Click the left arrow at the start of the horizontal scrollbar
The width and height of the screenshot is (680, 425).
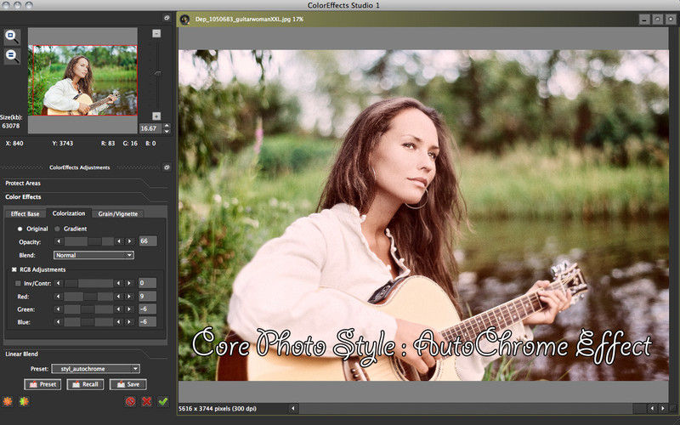(x=293, y=409)
